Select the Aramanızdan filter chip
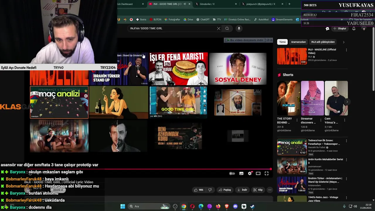375x211 pixels. (x=298, y=42)
